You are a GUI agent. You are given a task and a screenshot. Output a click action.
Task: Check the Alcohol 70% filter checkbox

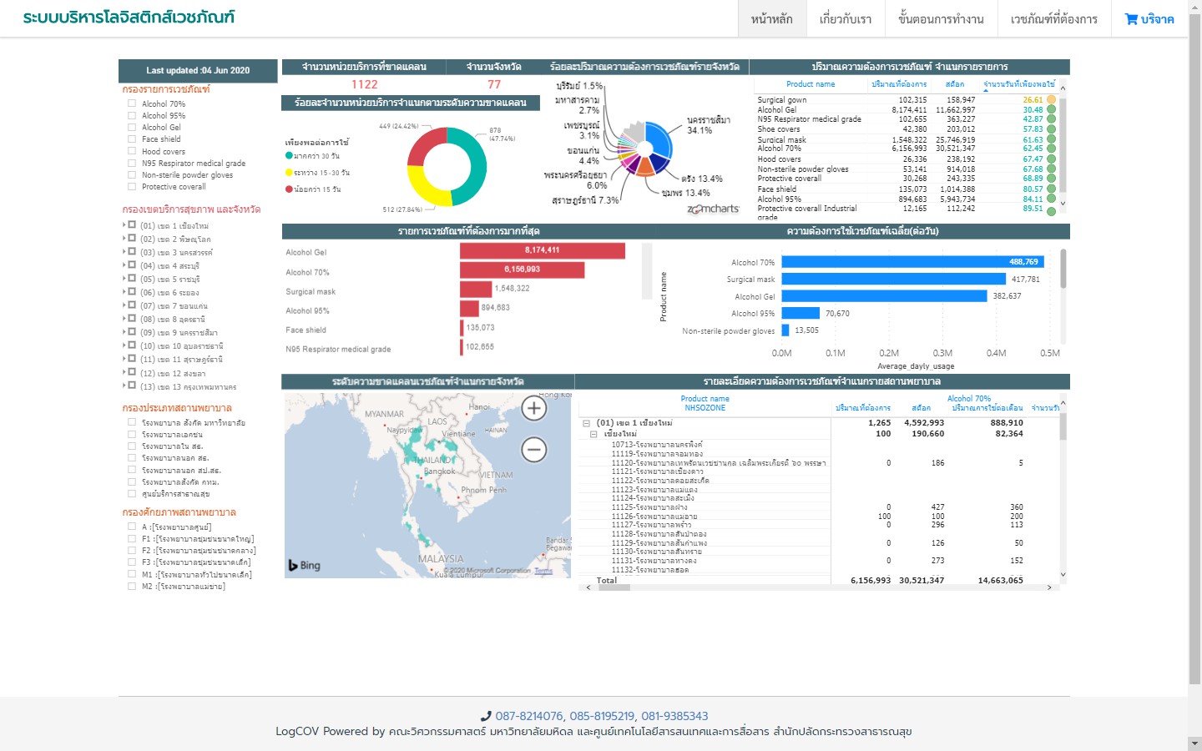(x=132, y=103)
